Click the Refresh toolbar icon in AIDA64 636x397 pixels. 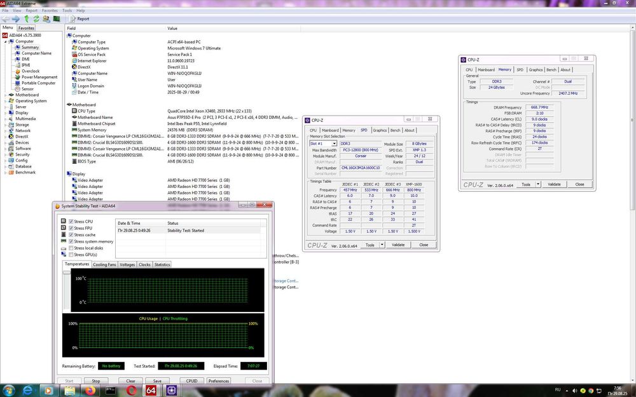click(x=36, y=19)
